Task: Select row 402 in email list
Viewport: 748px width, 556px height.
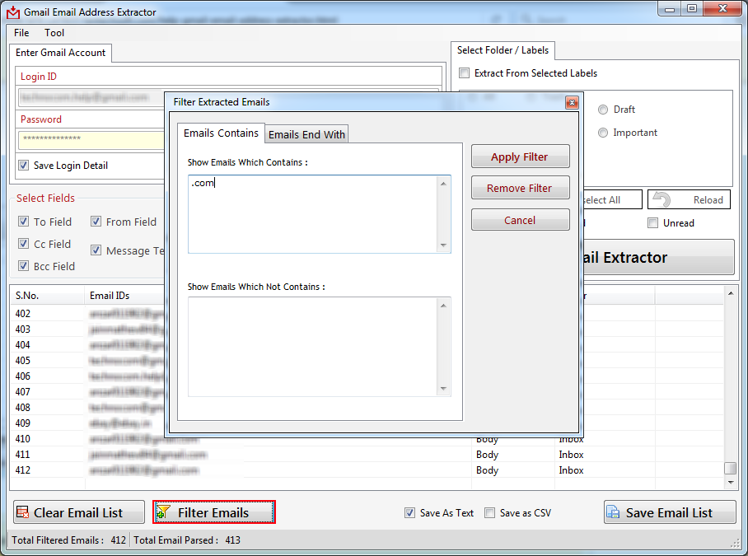Action: [88, 313]
